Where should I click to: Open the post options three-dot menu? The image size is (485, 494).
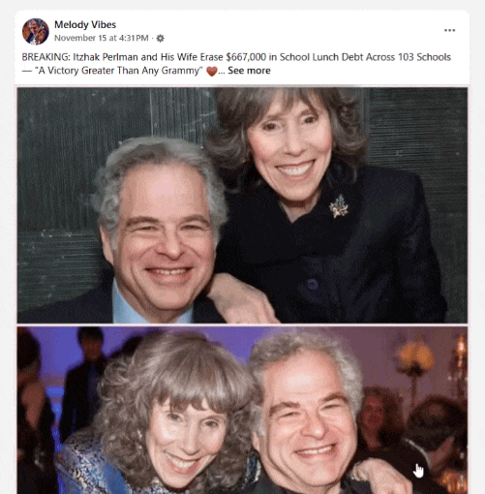[x=449, y=30]
